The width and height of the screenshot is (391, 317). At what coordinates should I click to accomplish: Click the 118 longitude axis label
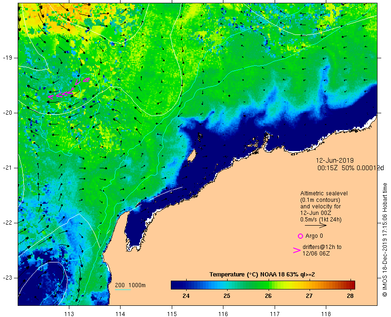coord(326,314)
